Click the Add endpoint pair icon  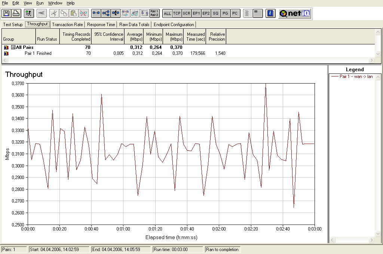pyautogui.click(x=96, y=13)
